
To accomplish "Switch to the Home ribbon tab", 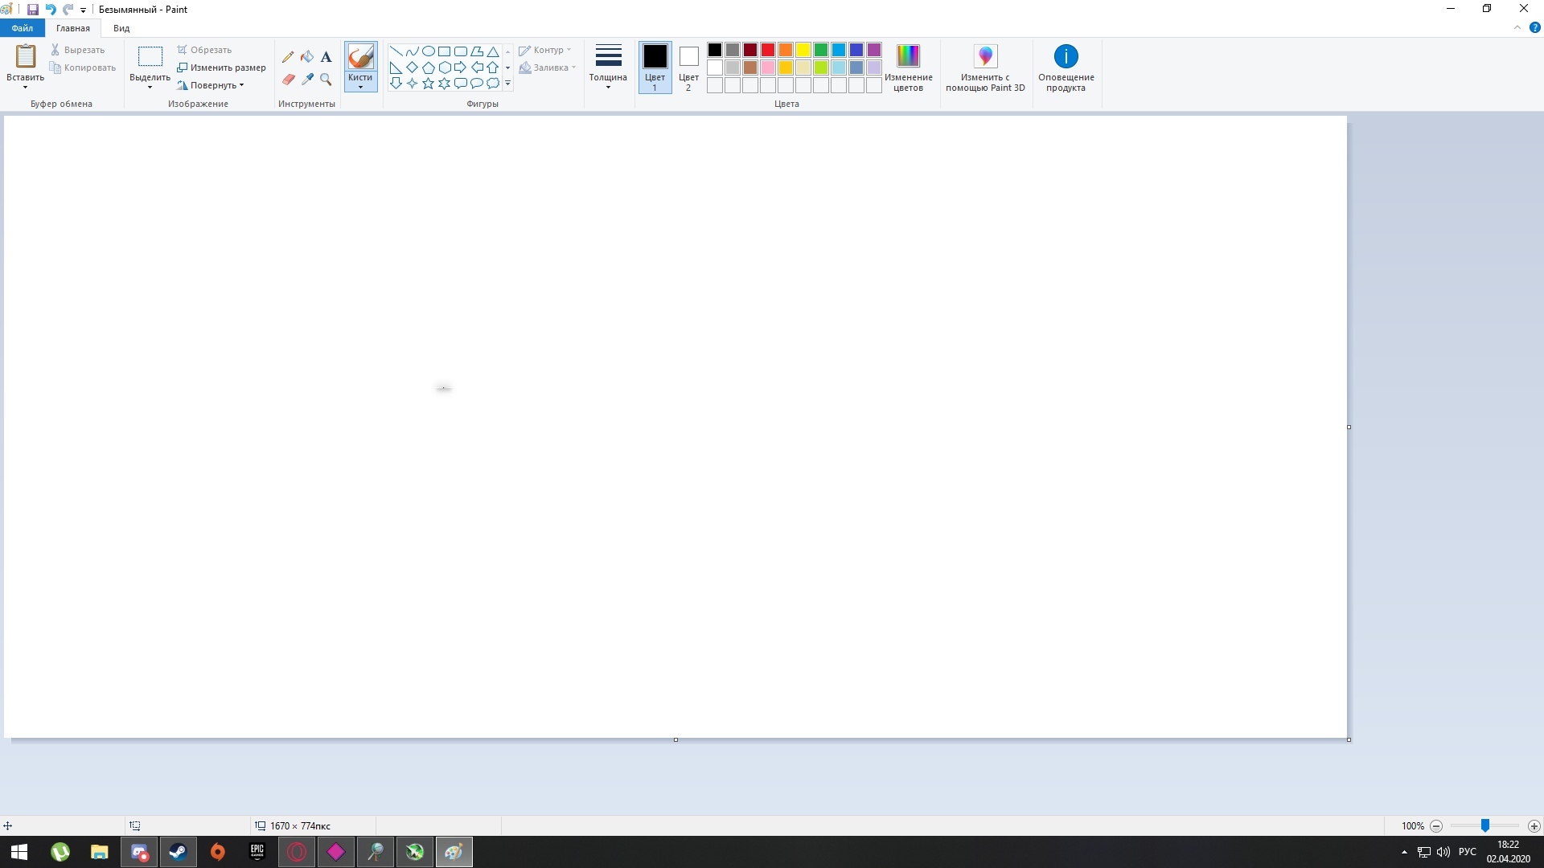I will point(73,28).
